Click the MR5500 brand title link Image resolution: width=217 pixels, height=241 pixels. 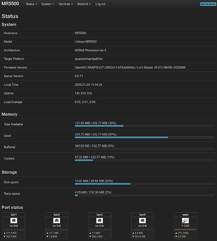point(10,4)
